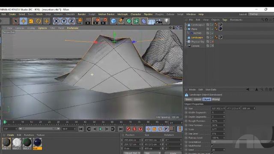Toggle Z axis lock

pos(71,21)
